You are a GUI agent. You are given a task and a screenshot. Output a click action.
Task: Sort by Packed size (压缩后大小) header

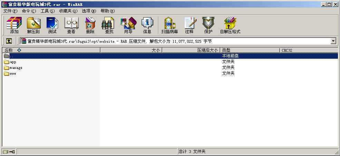coord(191,50)
